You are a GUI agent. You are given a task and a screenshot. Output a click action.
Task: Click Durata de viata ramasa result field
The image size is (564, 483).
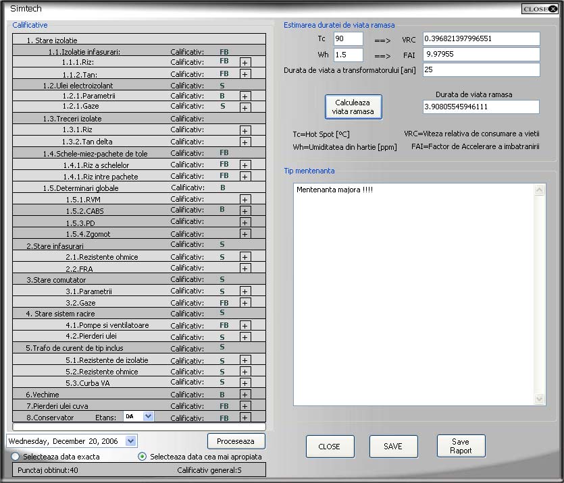481,107
